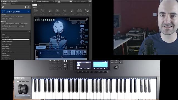Click the Undo icon in Words panel
This screenshot has height=100, width=178.
(85, 53)
